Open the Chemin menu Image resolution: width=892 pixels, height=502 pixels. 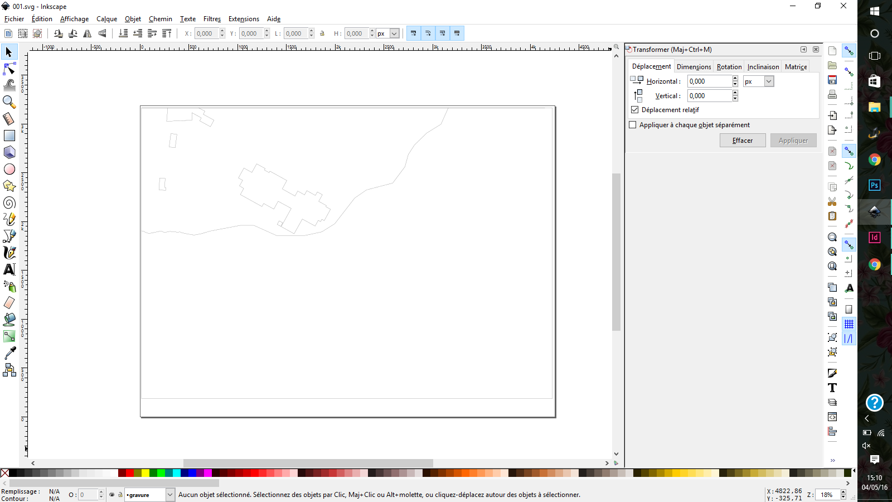click(160, 19)
